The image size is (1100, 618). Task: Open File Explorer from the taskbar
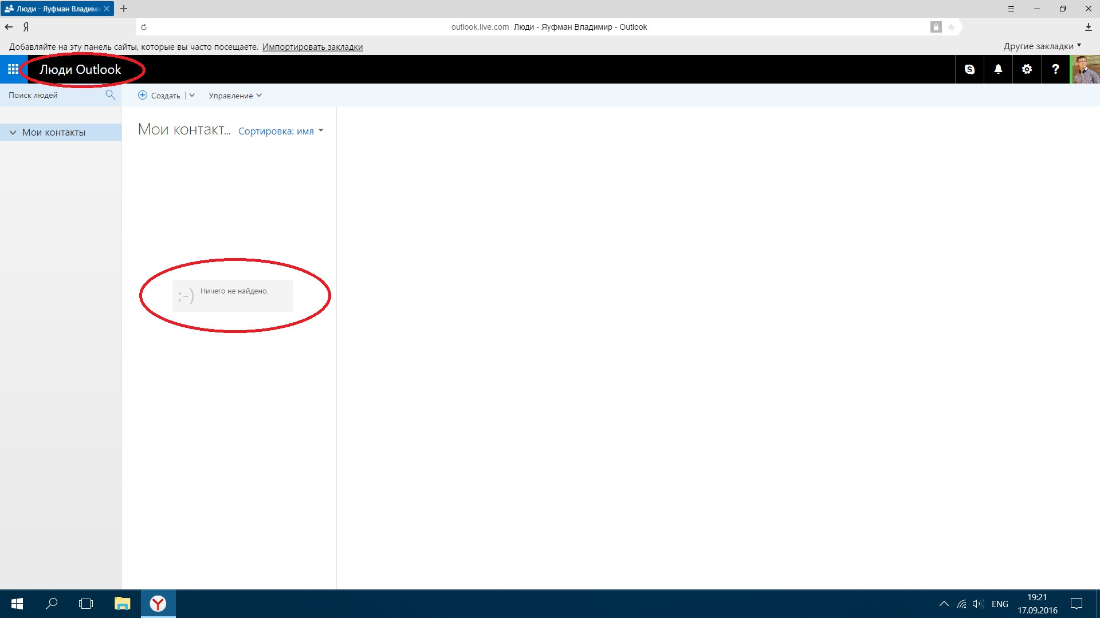click(x=122, y=604)
